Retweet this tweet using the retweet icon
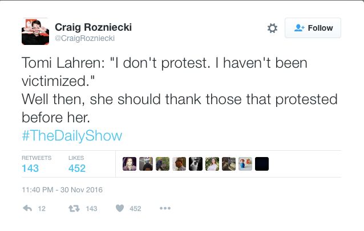This screenshot has height=231, width=364. coord(74,209)
